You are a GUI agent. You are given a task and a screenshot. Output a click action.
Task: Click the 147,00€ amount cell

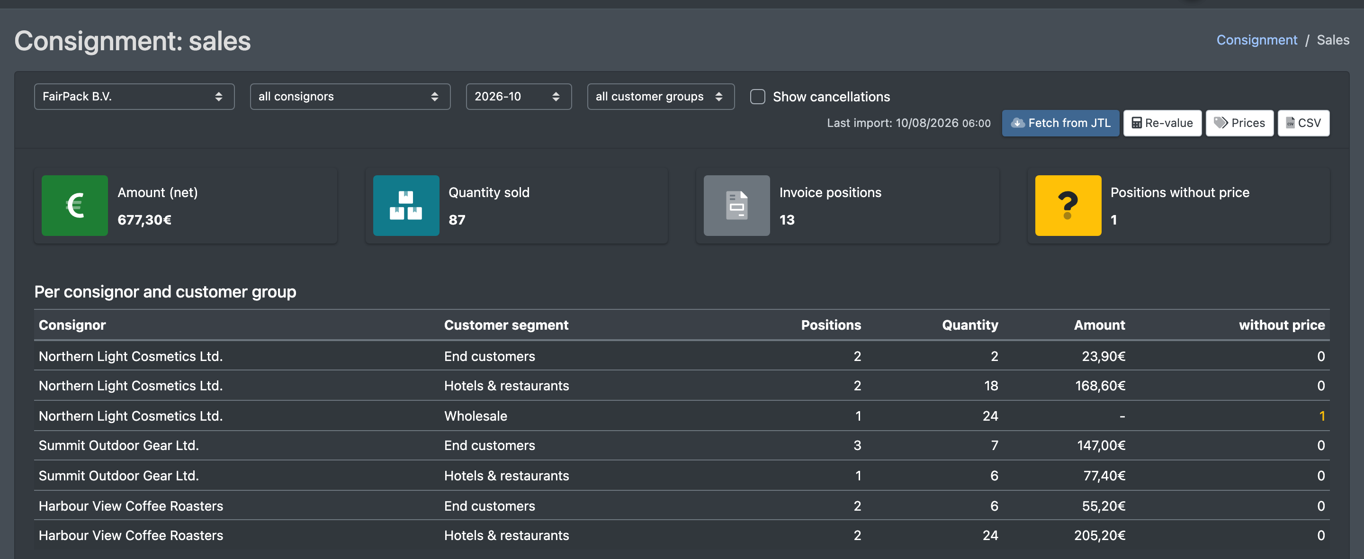point(1101,446)
